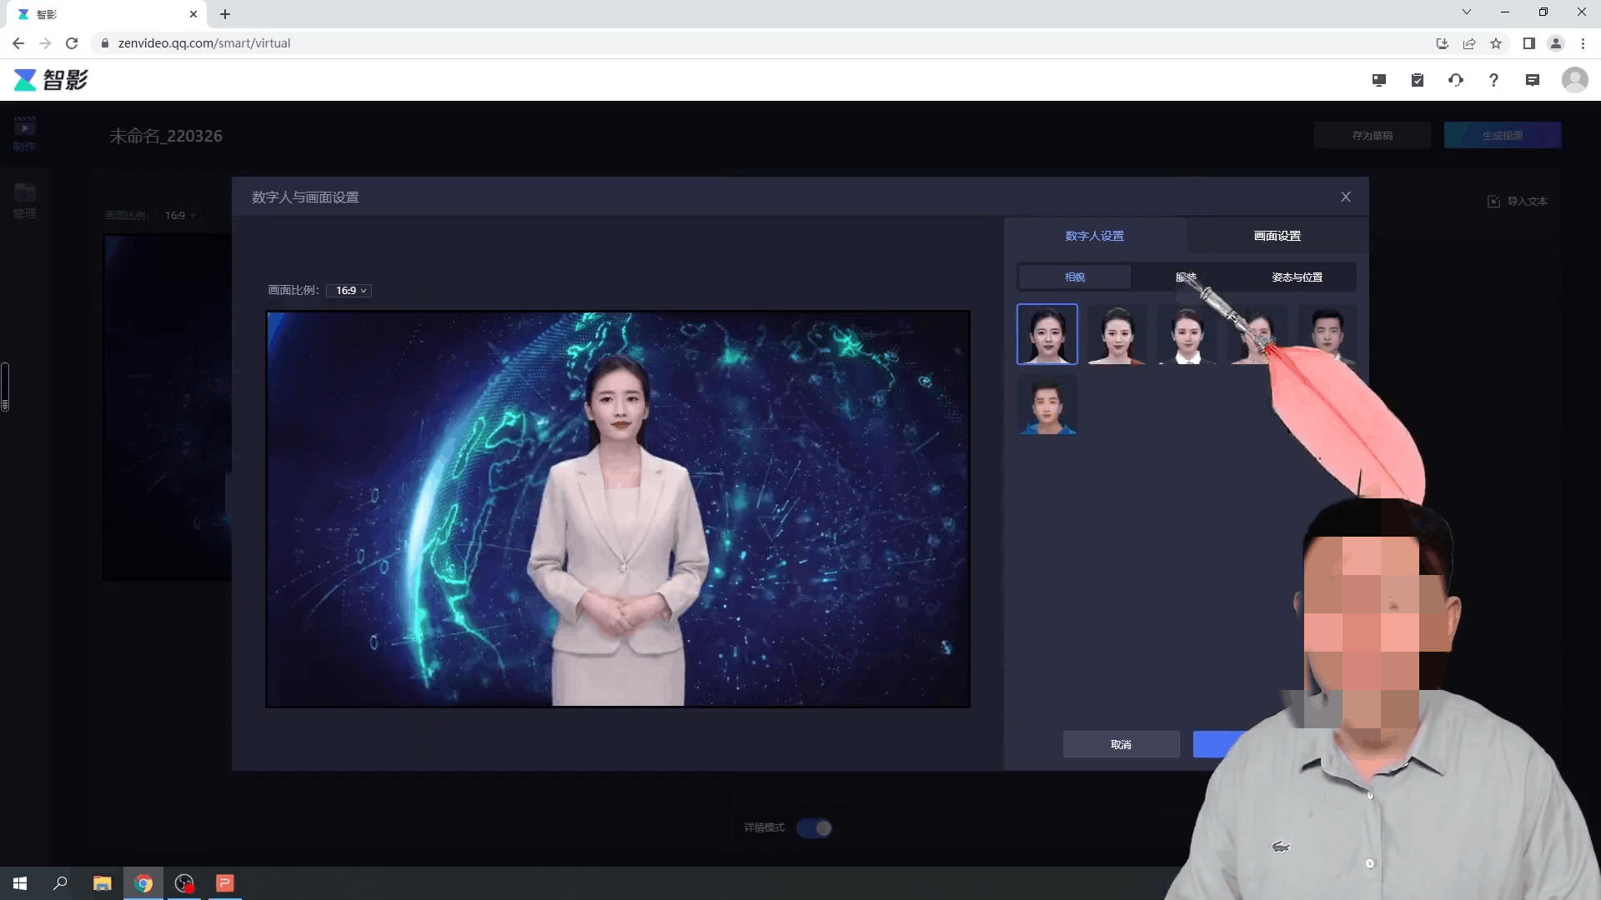Select the male avatar in first row
The image size is (1601, 900).
pos(1327,334)
